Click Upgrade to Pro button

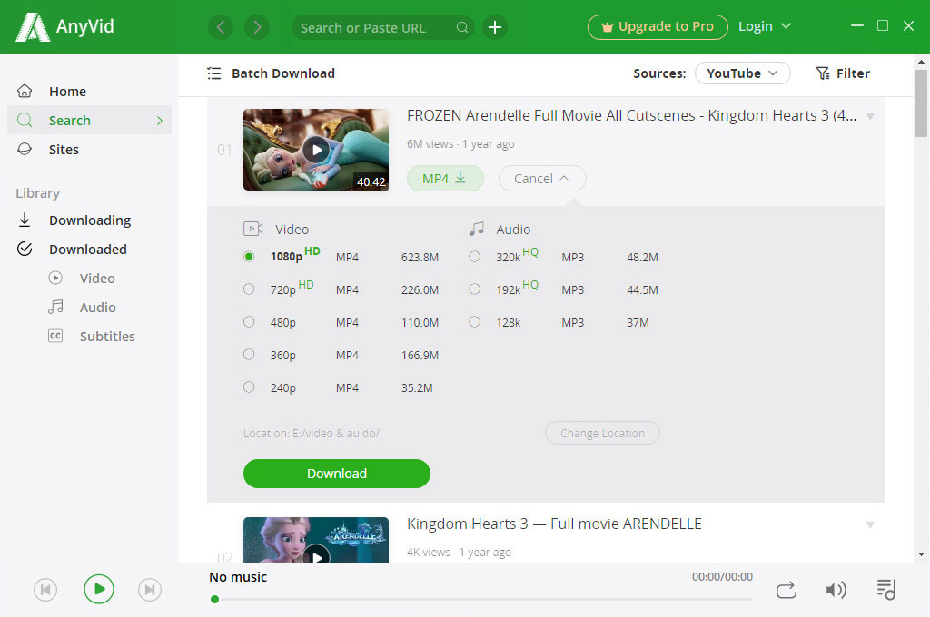[x=658, y=27]
